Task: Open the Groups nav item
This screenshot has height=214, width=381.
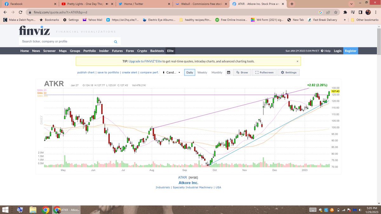Action: point(75,51)
